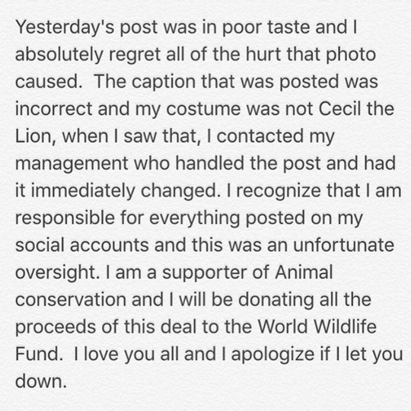Viewport: 411px width, 411px height.
Task: Click the word "absolutely" in the second line
Action: click(x=59, y=55)
